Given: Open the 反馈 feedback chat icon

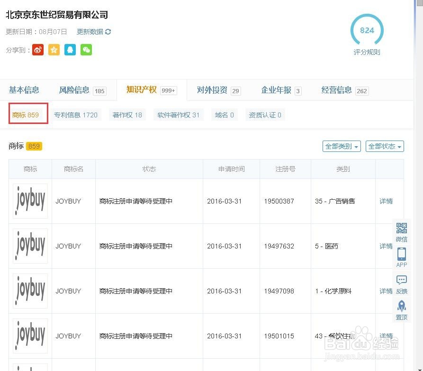Looking at the screenshot, I should point(401,280).
